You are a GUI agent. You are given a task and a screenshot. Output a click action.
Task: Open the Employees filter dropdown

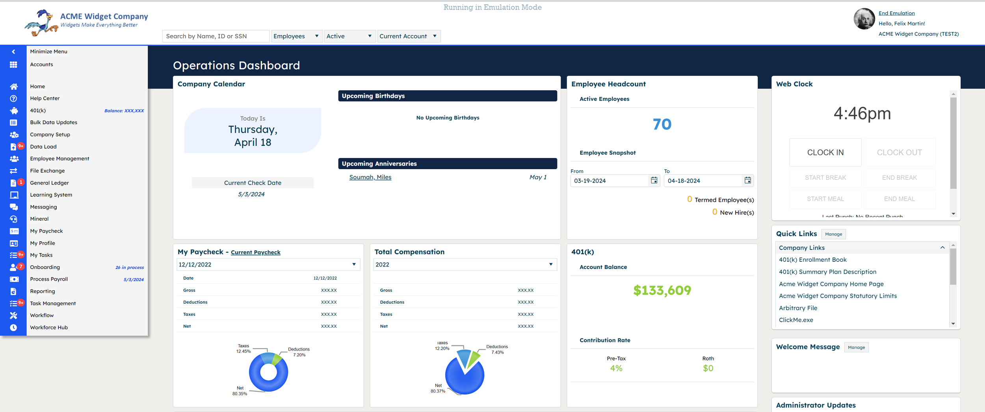tap(296, 36)
